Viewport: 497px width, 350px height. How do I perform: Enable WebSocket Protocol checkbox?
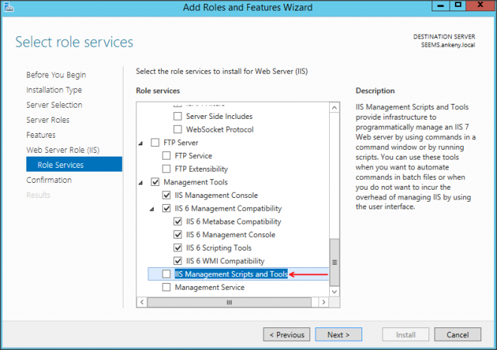178,129
